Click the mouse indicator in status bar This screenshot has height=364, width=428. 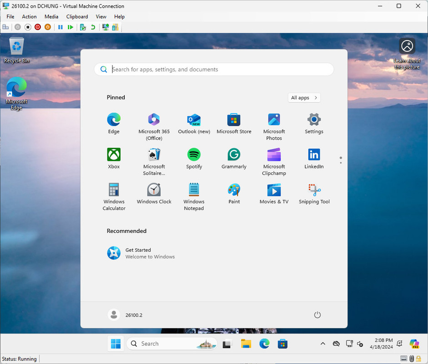[x=412, y=358]
